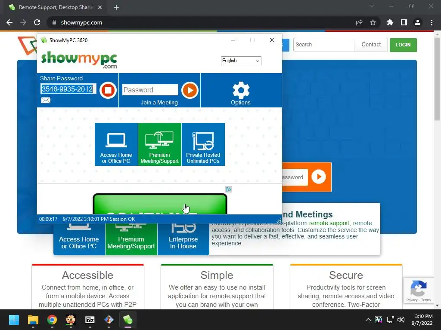Click the 00:00:17 session timer
The image size is (441, 330).
pos(48,219)
